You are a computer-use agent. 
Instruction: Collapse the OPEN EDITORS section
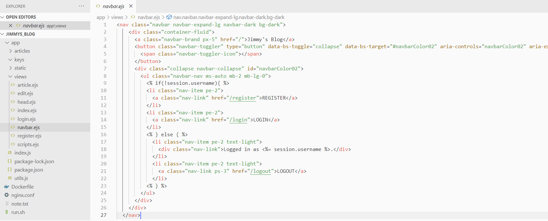(x=3, y=17)
